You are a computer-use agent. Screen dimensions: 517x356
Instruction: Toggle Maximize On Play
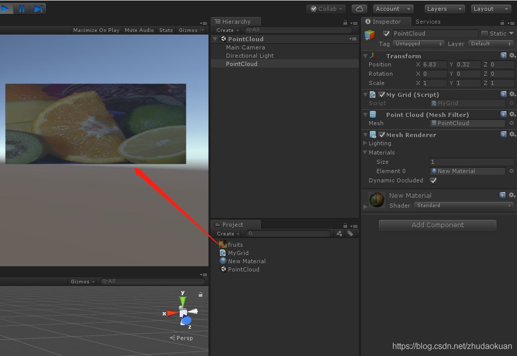click(96, 30)
